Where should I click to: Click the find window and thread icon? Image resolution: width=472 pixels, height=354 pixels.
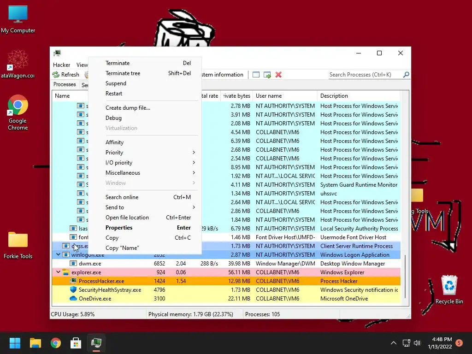click(x=267, y=75)
